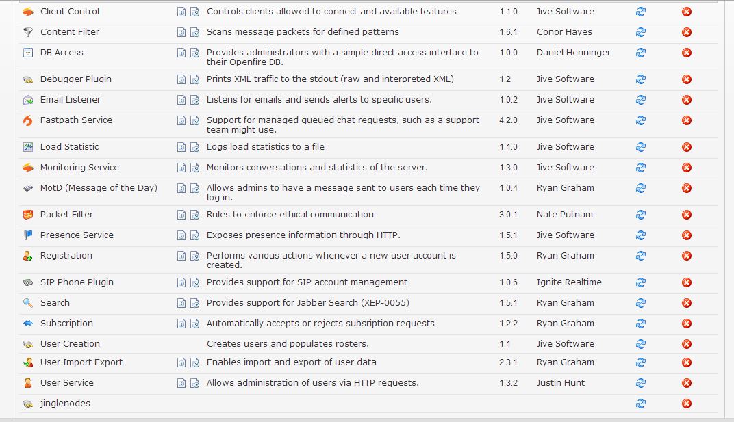This screenshot has height=422, width=734.
Task: Click the Conor Hayes author cell
Action: pyautogui.click(x=564, y=32)
